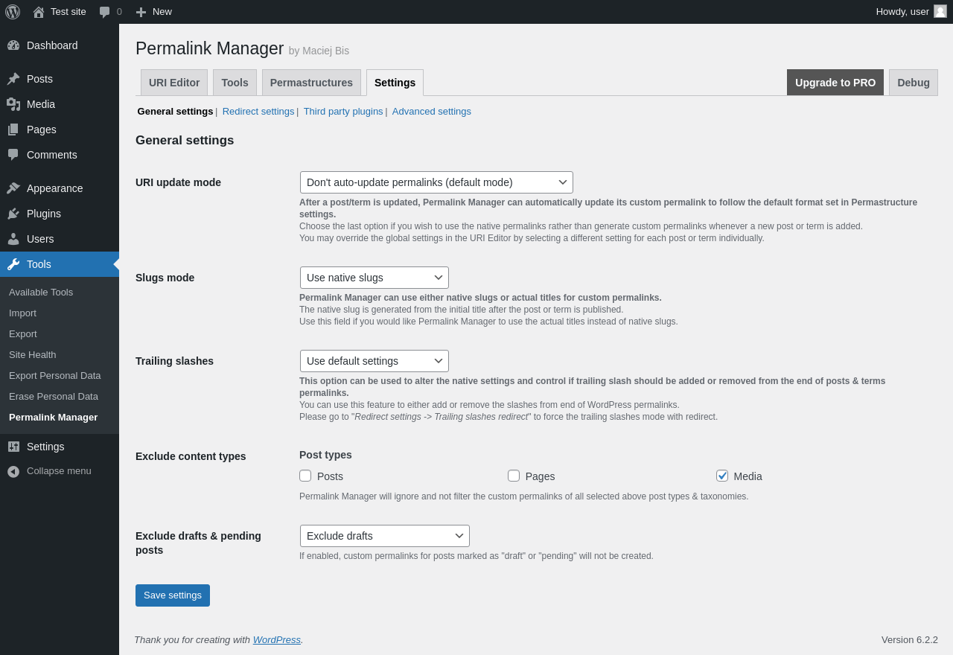Check the Pages exclude checkbox
The width and height of the screenshot is (953, 655).
click(x=514, y=476)
